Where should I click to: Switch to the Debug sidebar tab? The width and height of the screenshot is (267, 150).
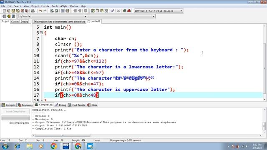24,22
